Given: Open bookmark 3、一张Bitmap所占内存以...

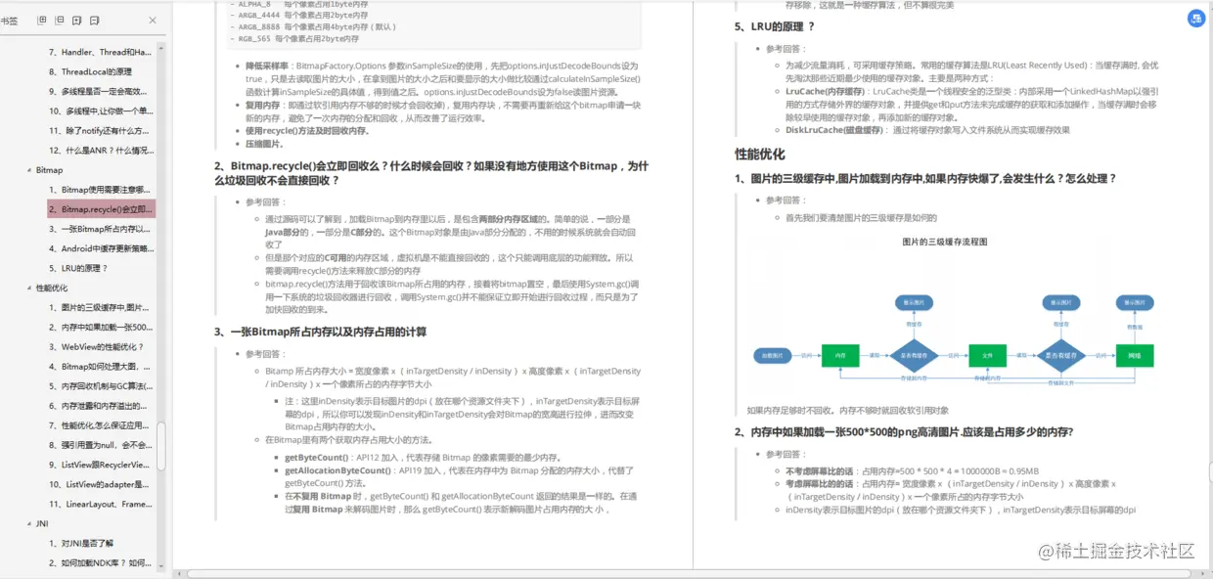Looking at the screenshot, I should 101,229.
